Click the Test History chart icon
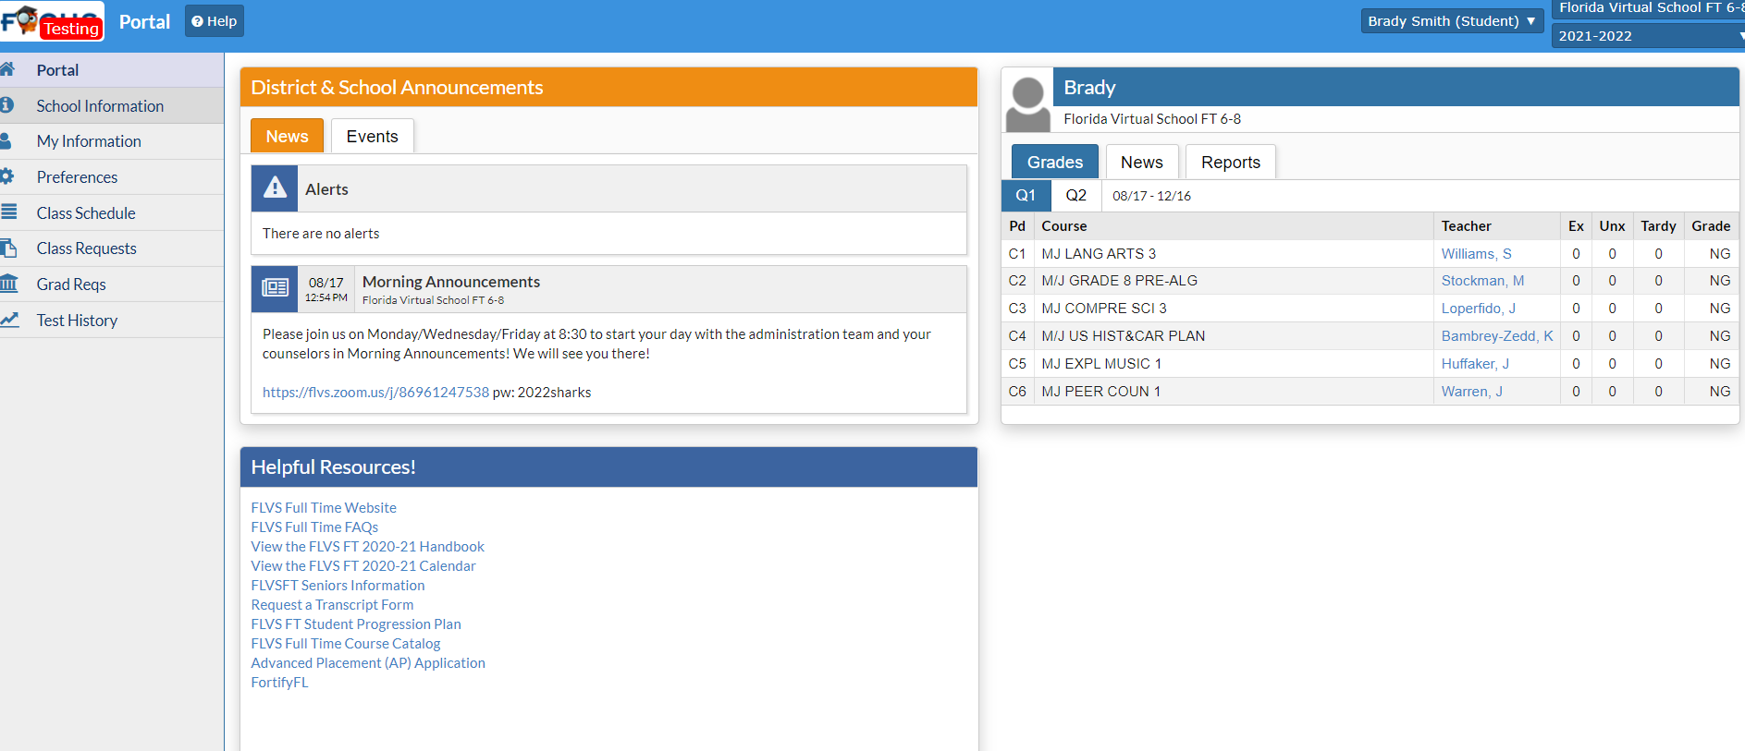The height and width of the screenshot is (751, 1745). pyautogui.click(x=9, y=319)
